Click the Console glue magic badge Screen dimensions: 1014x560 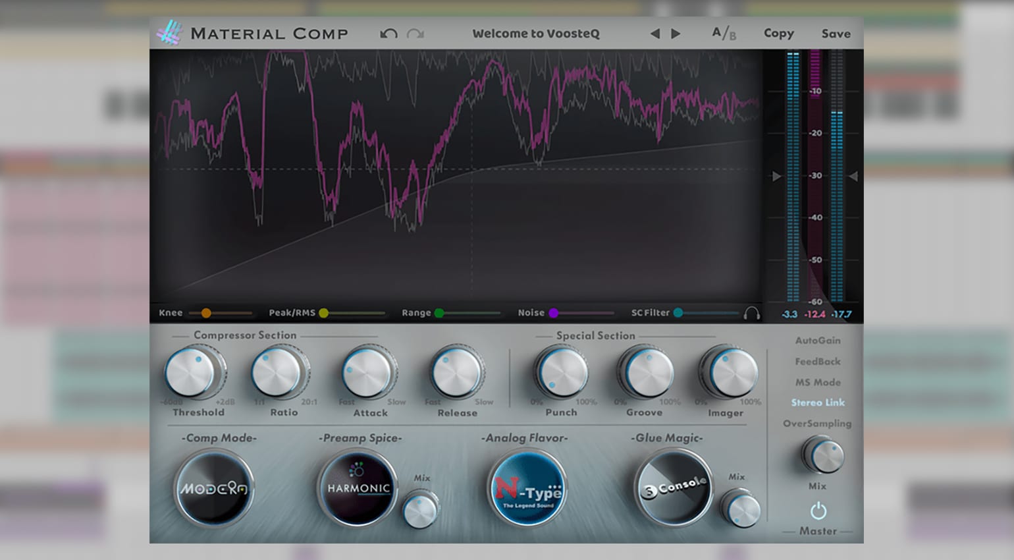pyautogui.click(x=673, y=488)
